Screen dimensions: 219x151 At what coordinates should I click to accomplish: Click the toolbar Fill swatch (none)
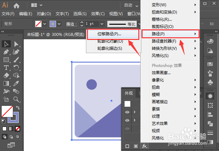tap(7, 111)
